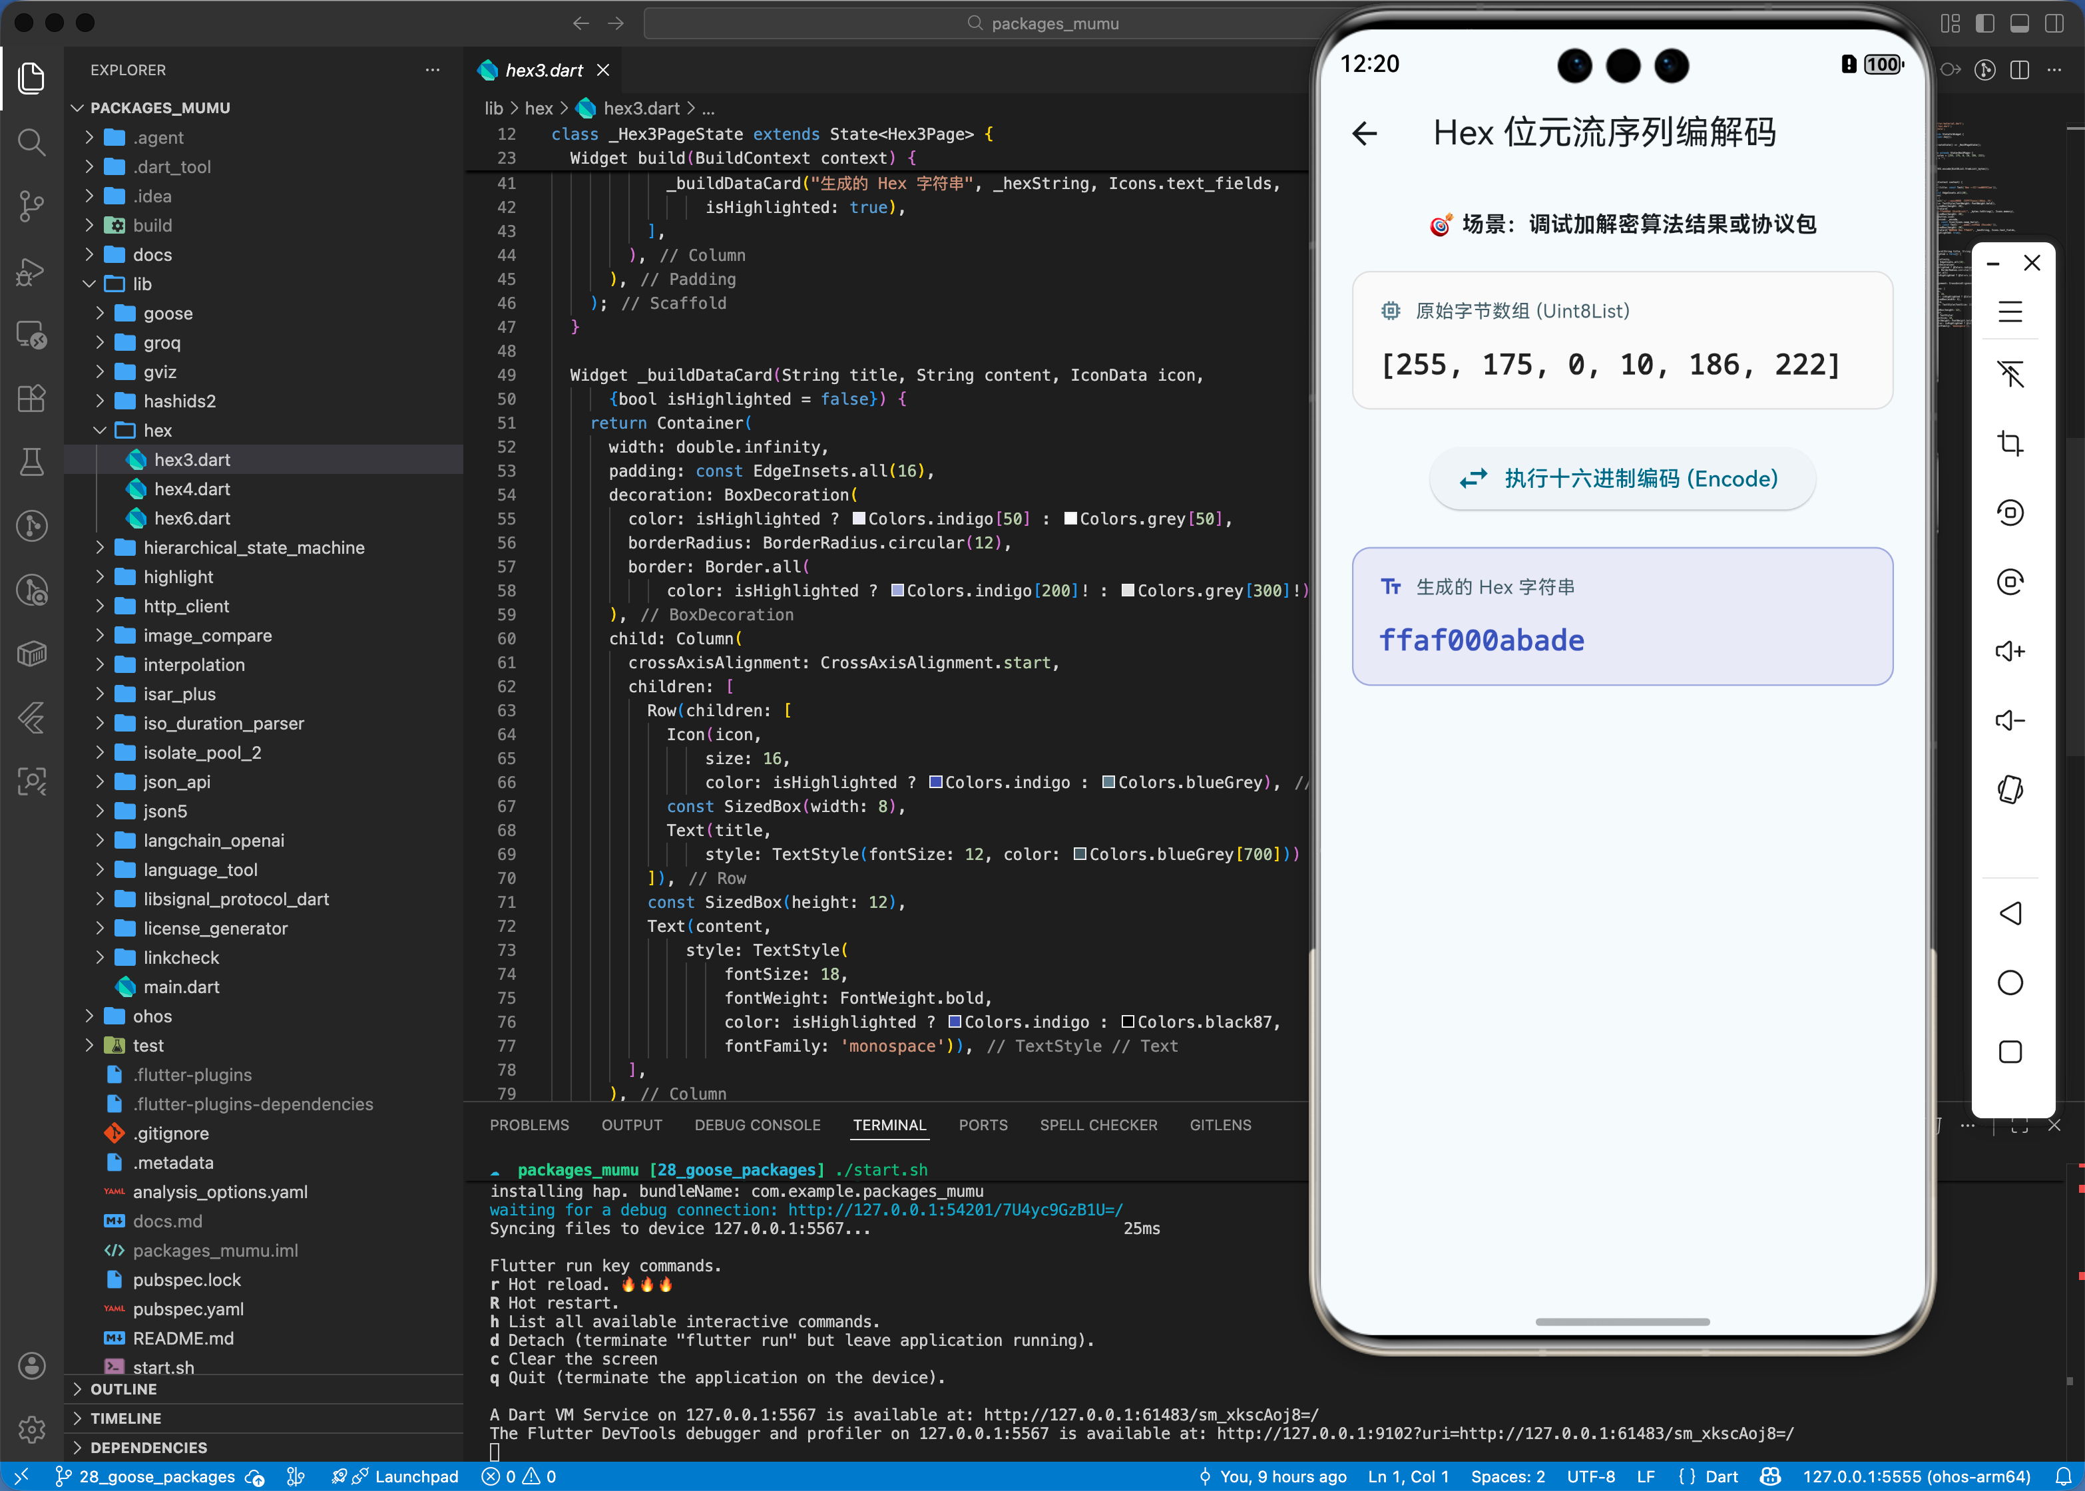The width and height of the screenshot is (2085, 1491).
Task: Switch to the DEBUG CONSOLE tab
Action: (756, 1125)
